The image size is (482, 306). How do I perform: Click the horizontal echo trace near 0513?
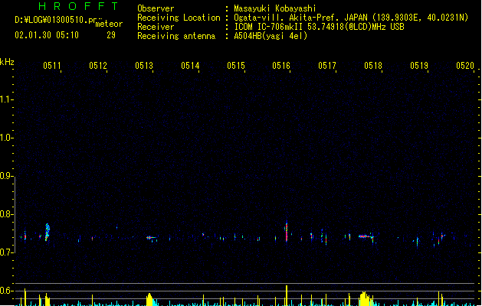tap(151, 238)
